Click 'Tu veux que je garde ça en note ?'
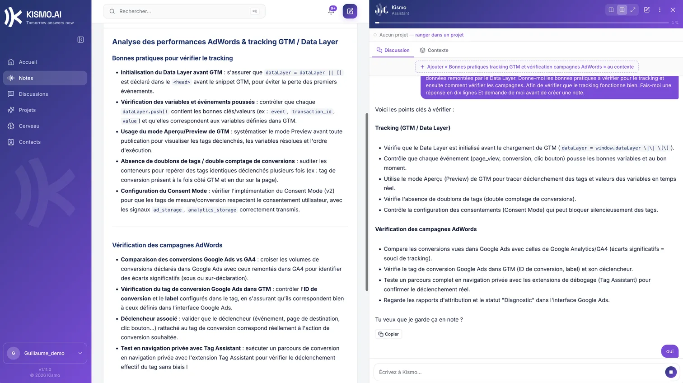The width and height of the screenshot is (683, 383). point(419,319)
